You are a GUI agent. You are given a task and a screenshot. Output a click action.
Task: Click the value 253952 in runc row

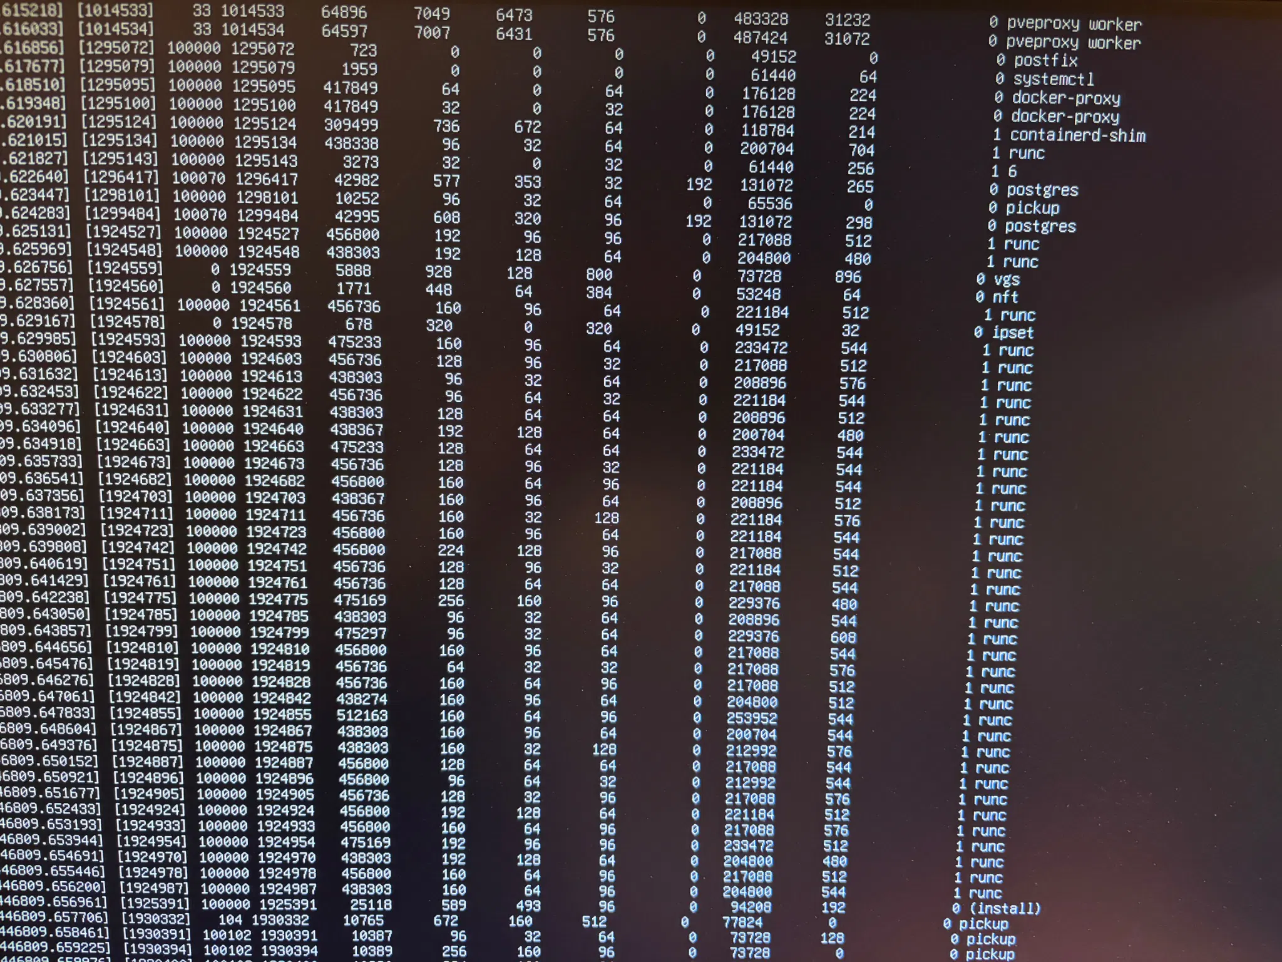751,718
